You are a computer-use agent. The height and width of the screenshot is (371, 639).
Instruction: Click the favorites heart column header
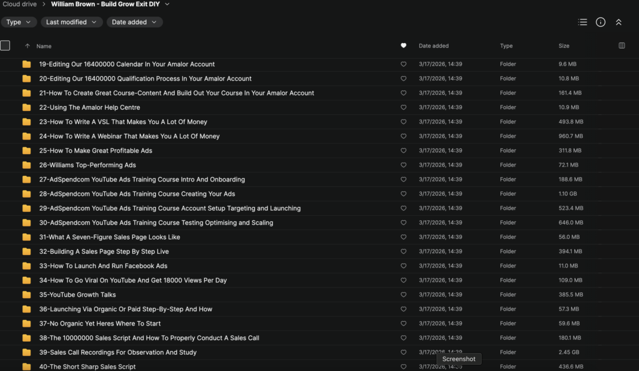point(403,46)
